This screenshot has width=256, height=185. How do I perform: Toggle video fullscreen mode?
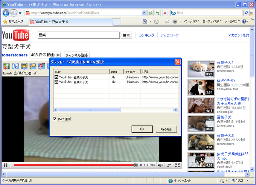pyautogui.click(x=177, y=165)
